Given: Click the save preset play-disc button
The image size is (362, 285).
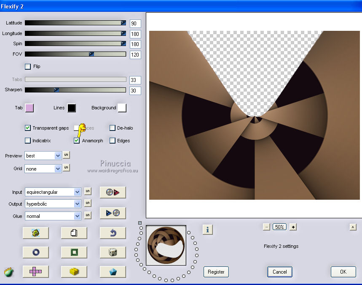Looking at the screenshot, I should coord(113,213).
